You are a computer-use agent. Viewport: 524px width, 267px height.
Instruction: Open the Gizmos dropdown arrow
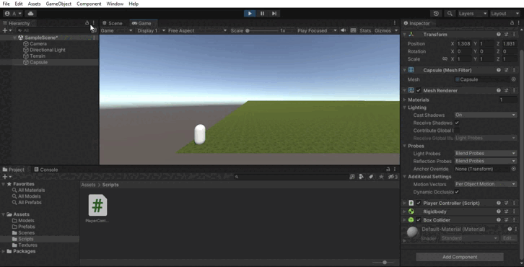pos(396,30)
